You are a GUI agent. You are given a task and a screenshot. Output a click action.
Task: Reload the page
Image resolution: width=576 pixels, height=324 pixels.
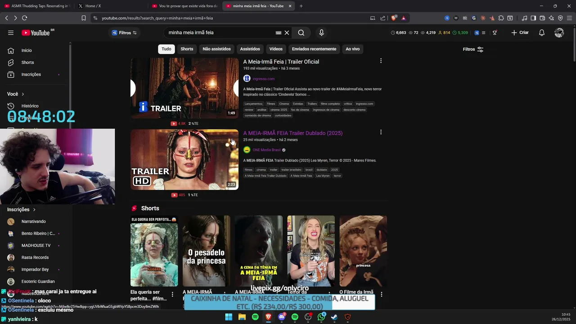coord(24,18)
